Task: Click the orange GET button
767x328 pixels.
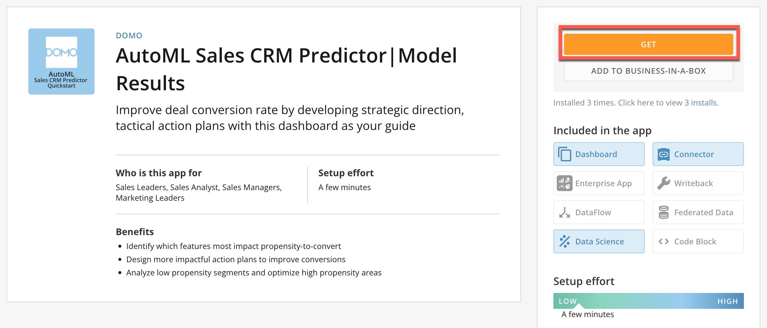Action: click(x=648, y=44)
